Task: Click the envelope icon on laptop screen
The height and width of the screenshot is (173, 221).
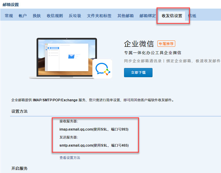Action: 72,56
